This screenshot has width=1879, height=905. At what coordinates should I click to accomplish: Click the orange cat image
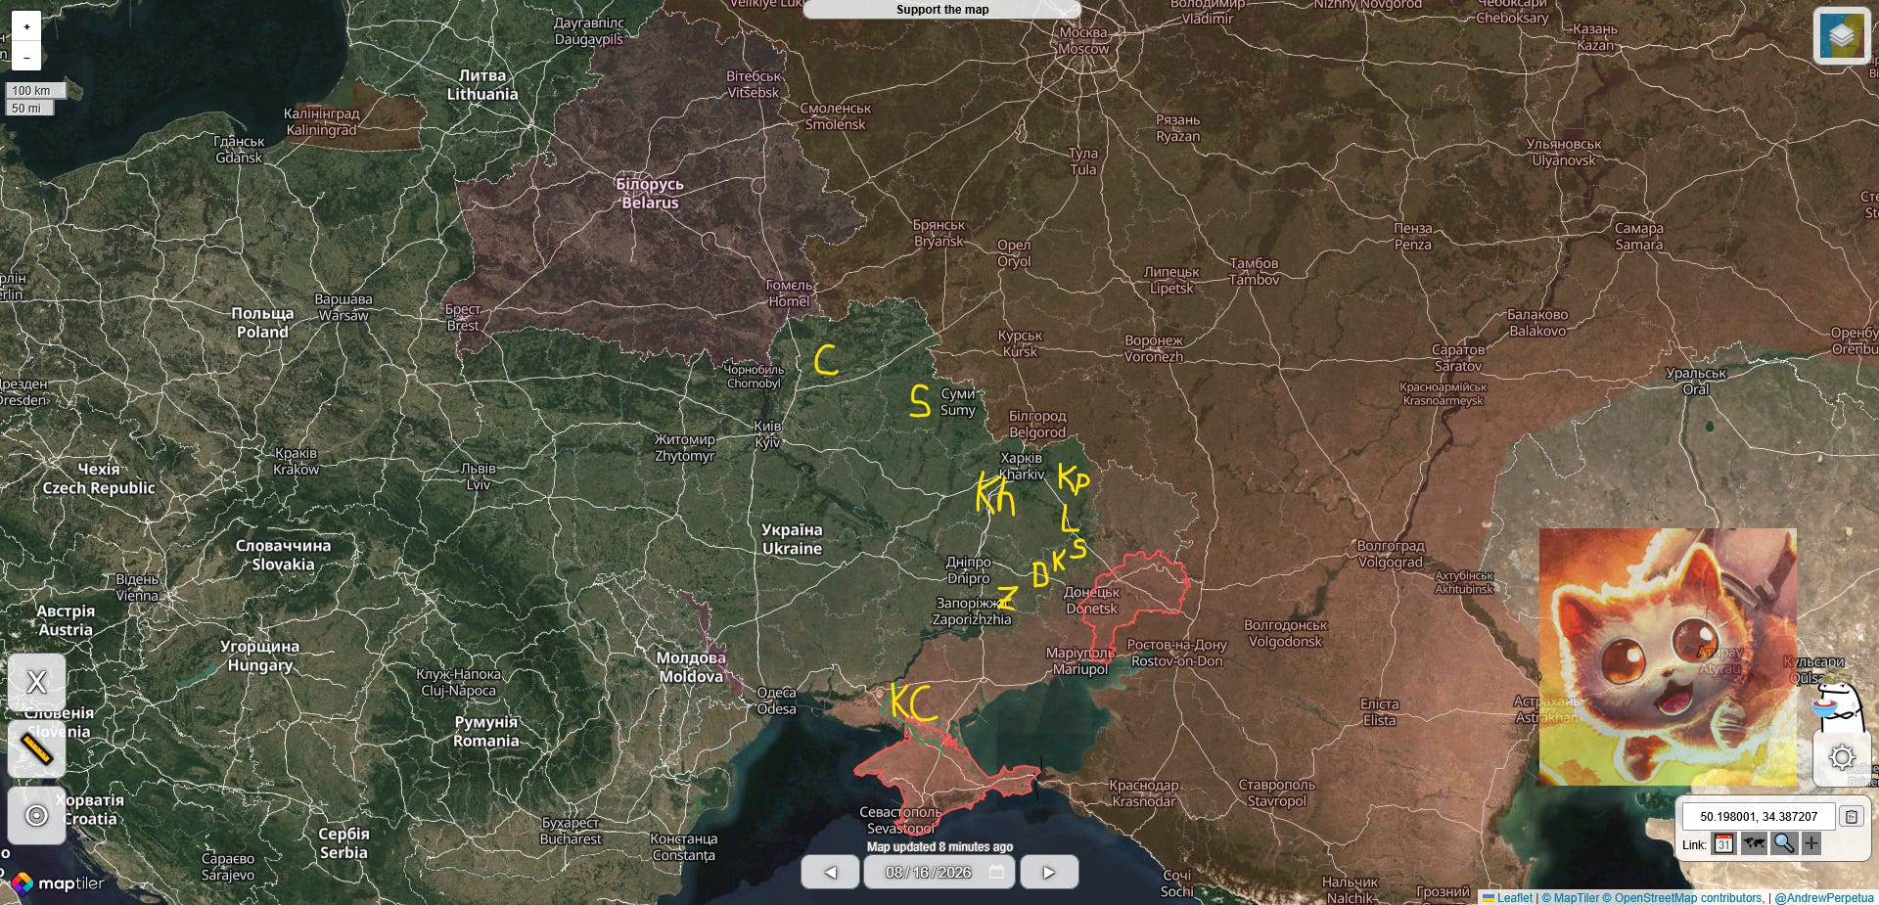1668,657
